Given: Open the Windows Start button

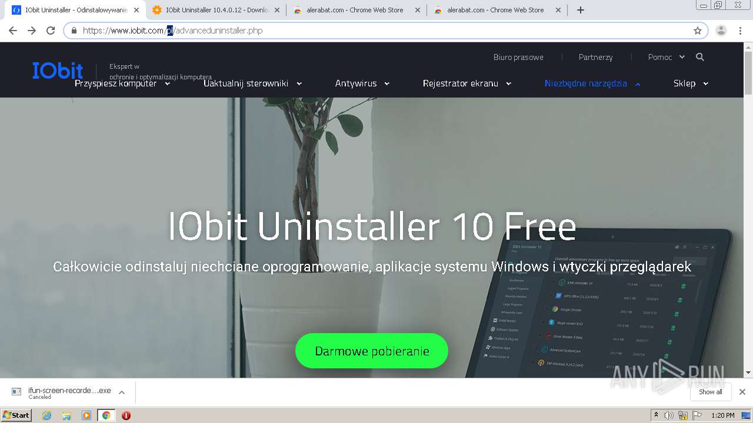Looking at the screenshot, I should click(16, 415).
